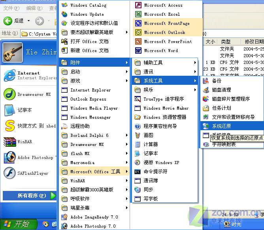
Task: Expand flash MX program folder
Action: tap(94, 153)
